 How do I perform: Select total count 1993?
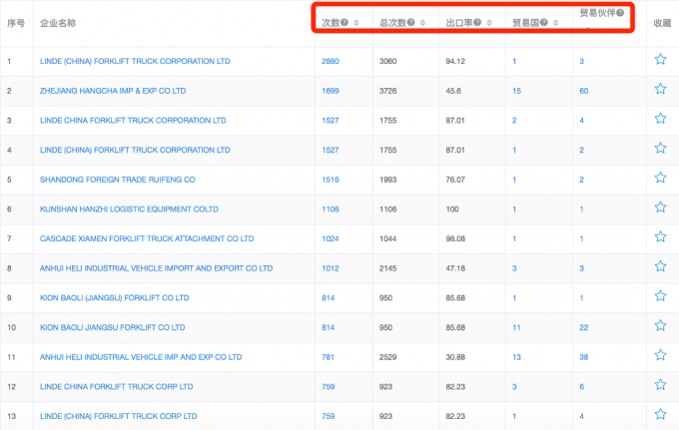tap(388, 180)
